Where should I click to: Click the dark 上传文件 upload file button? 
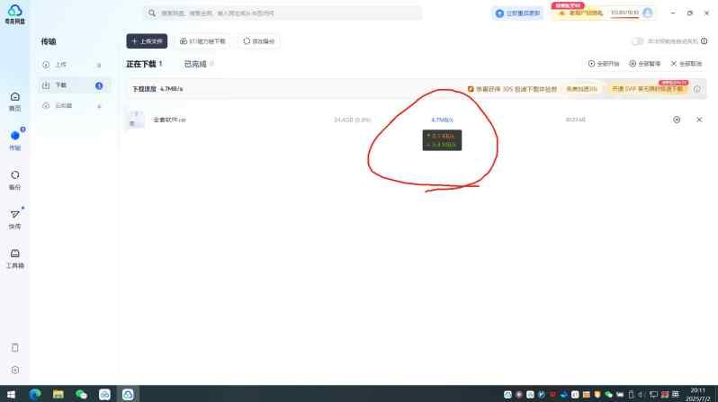click(x=147, y=41)
